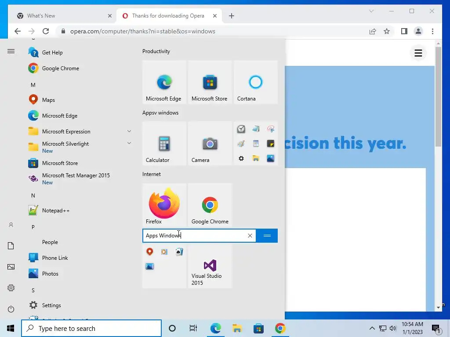
Task: Go back in Chrome
Action: point(18,31)
